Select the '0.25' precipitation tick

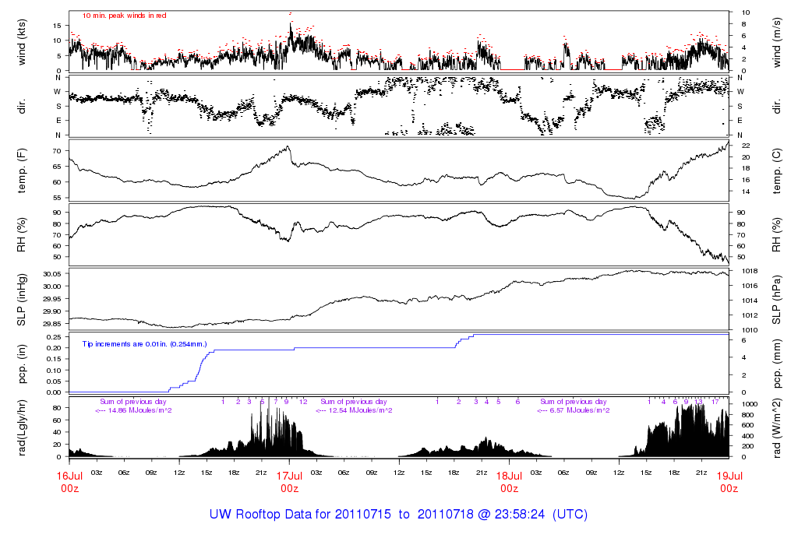point(55,337)
